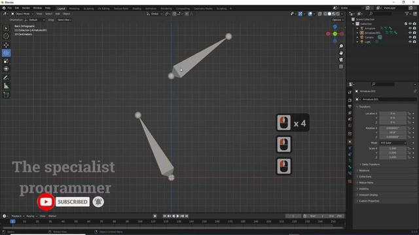This screenshot has width=419, height=235.
Task: Click the viewport pan hand icon
Action: pos(341,53)
